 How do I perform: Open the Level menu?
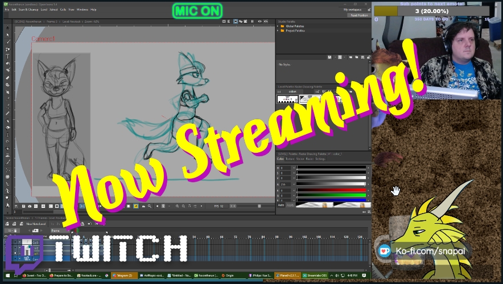[x=44, y=10]
